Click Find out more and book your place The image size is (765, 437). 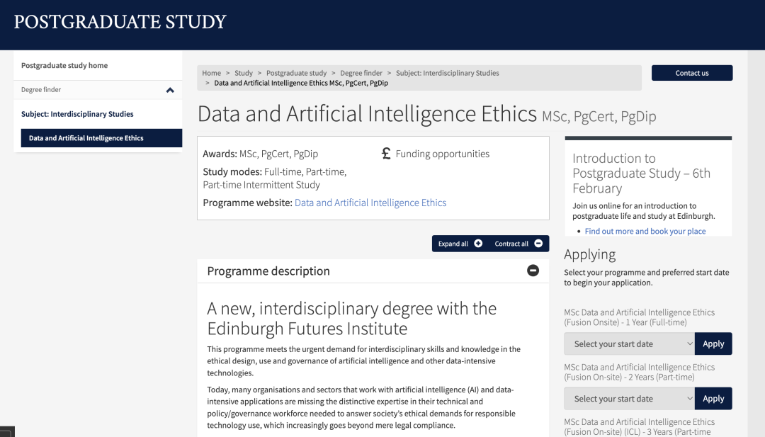pos(645,232)
